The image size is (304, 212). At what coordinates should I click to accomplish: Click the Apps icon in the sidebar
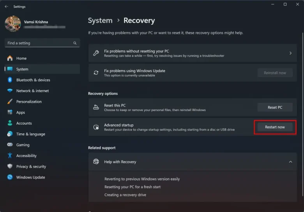(x=10, y=112)
